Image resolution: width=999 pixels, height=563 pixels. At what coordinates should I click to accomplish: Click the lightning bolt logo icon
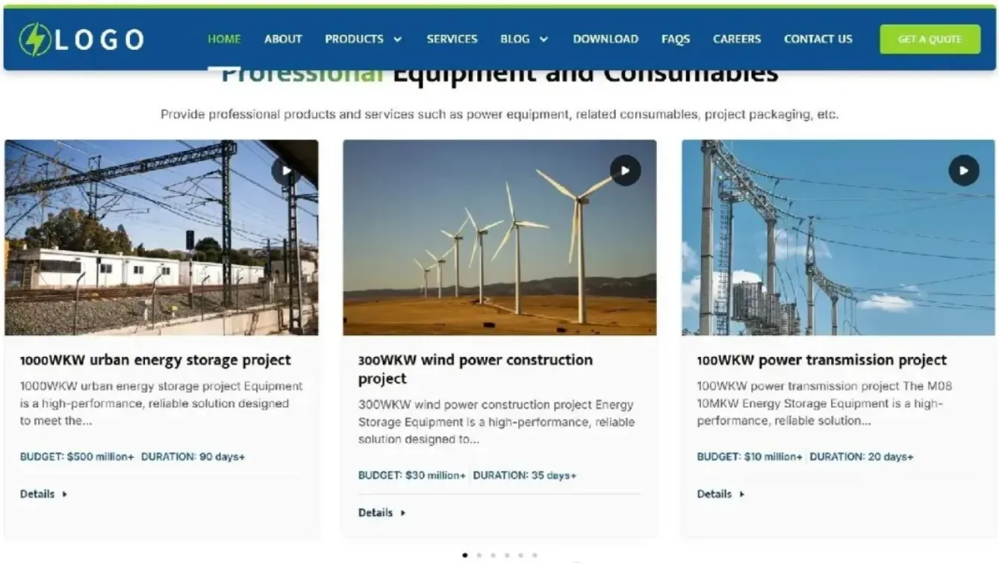(x=34, y=40)
